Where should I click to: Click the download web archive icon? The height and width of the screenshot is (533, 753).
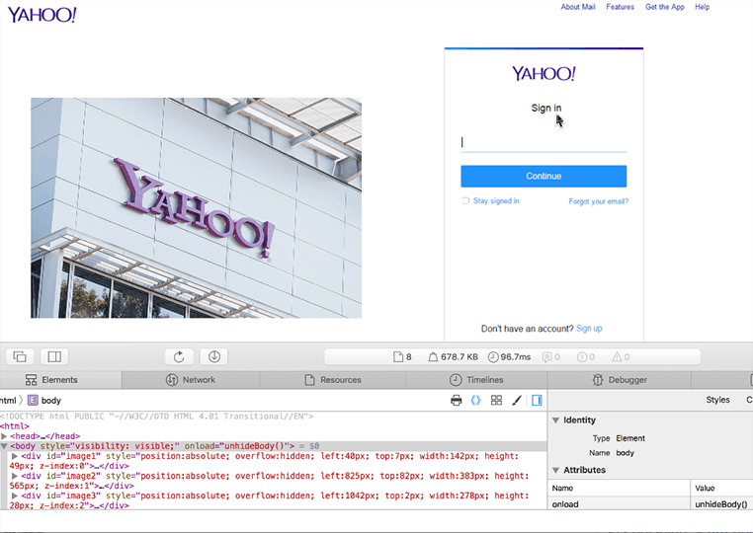(x=214, y=356)
